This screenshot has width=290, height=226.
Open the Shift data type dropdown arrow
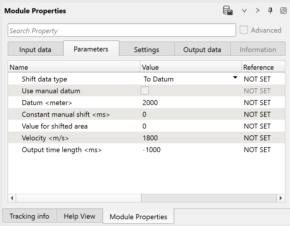pos(235,78)
